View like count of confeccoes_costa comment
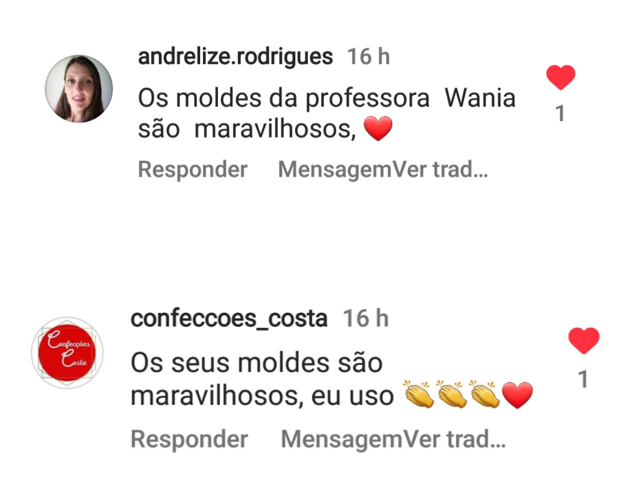641x495 pixels. click(x=583, y=379)
